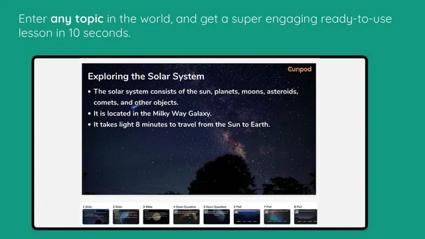
Task: Click the bullet 'It is located in the Milky Way Galaxy.'
Action: coord(152,114)
